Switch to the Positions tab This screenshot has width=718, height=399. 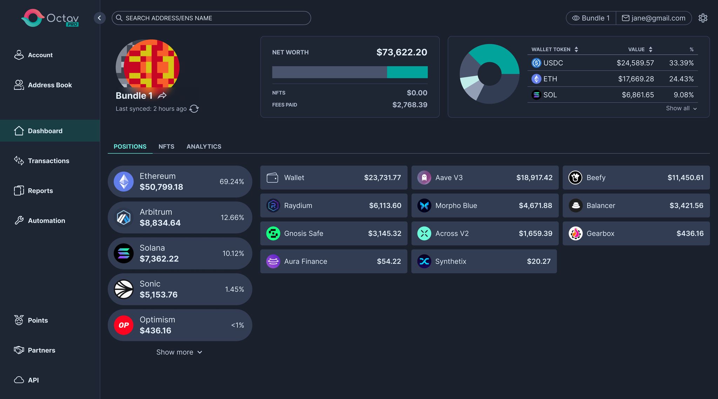coord(130,147)
